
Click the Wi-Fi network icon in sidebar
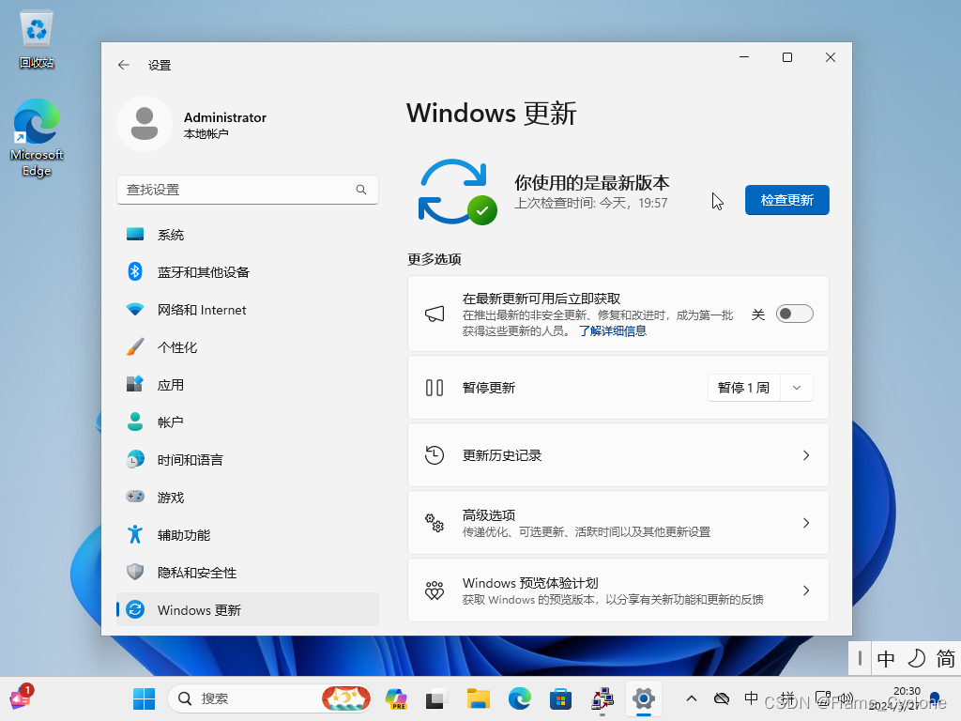[135, 309]
